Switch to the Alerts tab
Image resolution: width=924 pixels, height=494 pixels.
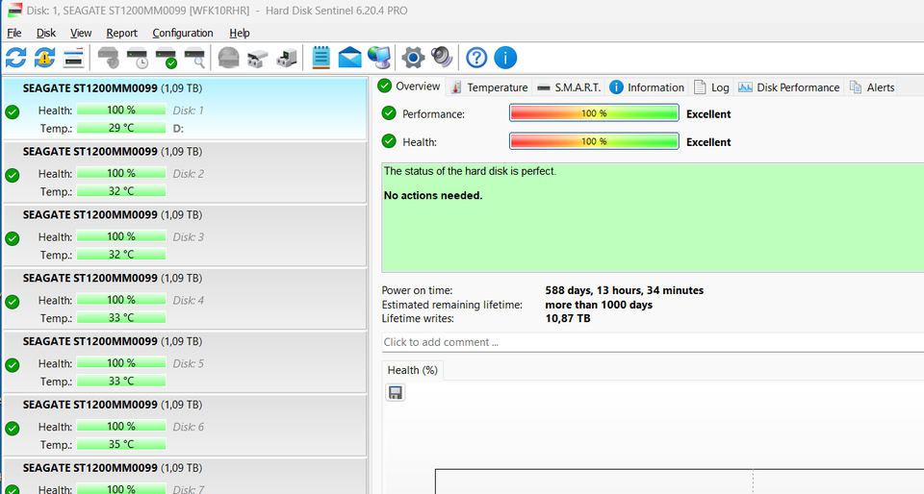pos(872,87)
